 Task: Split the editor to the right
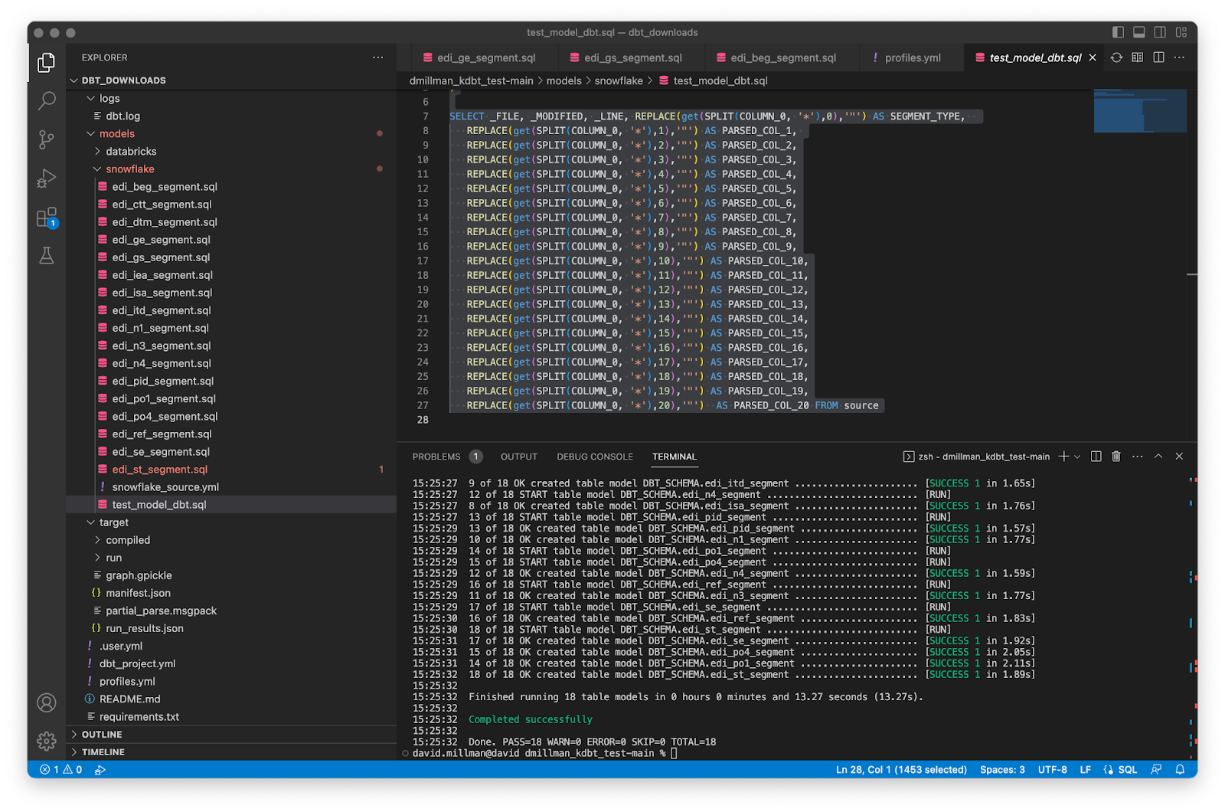point(1159,57)
